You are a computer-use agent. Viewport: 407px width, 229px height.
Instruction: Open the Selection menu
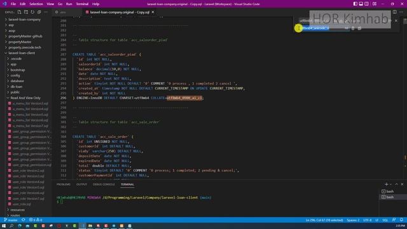pyautogui.click(x=36, y=4)
